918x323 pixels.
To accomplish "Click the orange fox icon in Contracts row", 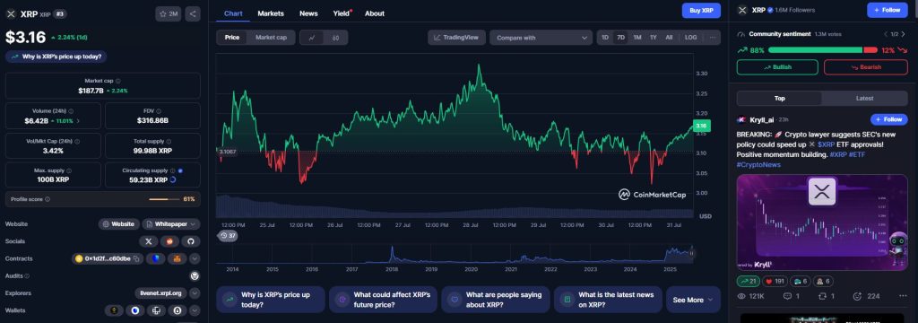I will [x=177, y=258].
